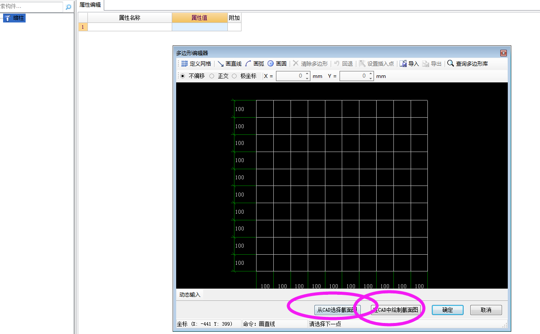Click 设置插入点 set insertion point tool

pos(376,64)
